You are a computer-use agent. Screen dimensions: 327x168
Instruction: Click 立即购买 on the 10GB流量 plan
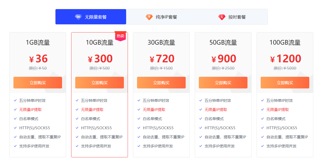[100, 83]
